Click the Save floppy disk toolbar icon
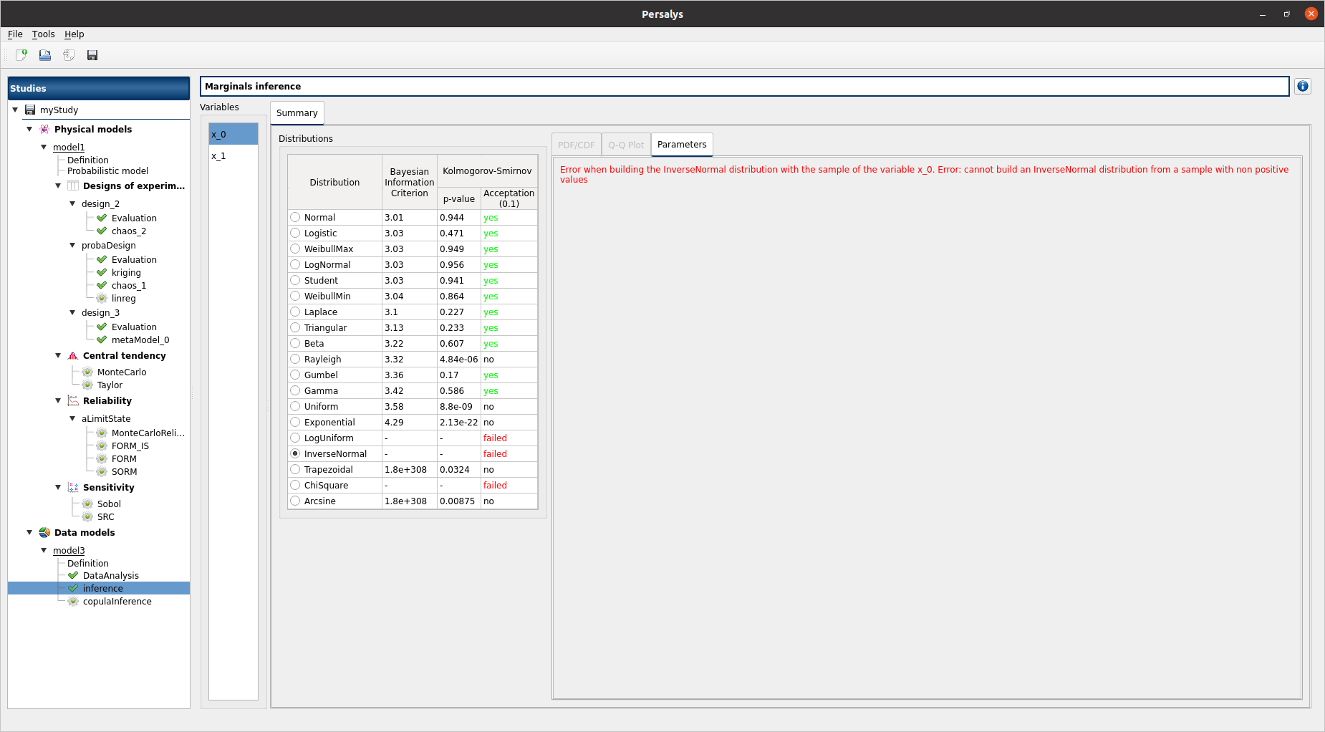The height and width of the screenshot is (732, 1325). tap(92, 55)
